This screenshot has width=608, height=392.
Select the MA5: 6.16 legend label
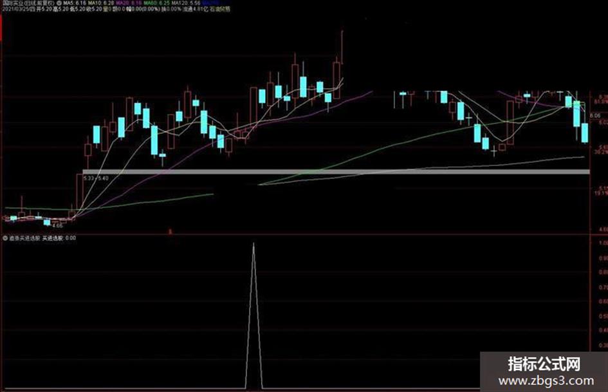pos(75,3)
